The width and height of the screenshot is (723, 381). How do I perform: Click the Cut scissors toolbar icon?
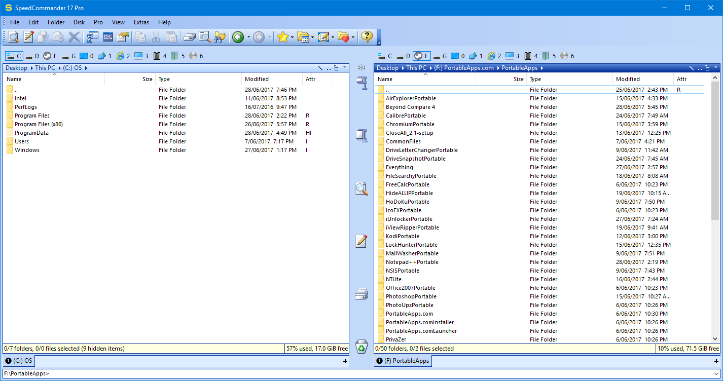click(155, 36)
